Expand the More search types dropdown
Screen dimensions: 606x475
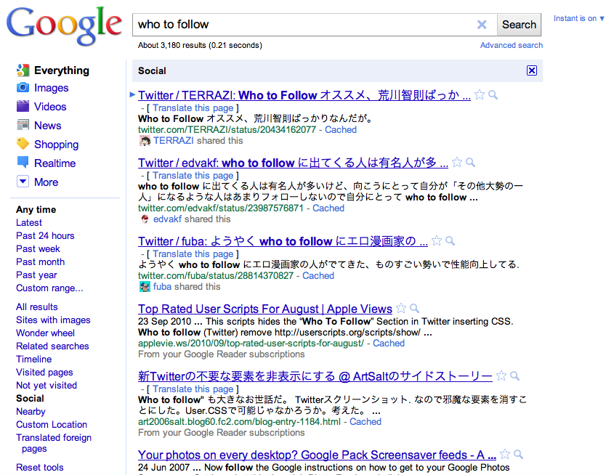coord(23,182)
